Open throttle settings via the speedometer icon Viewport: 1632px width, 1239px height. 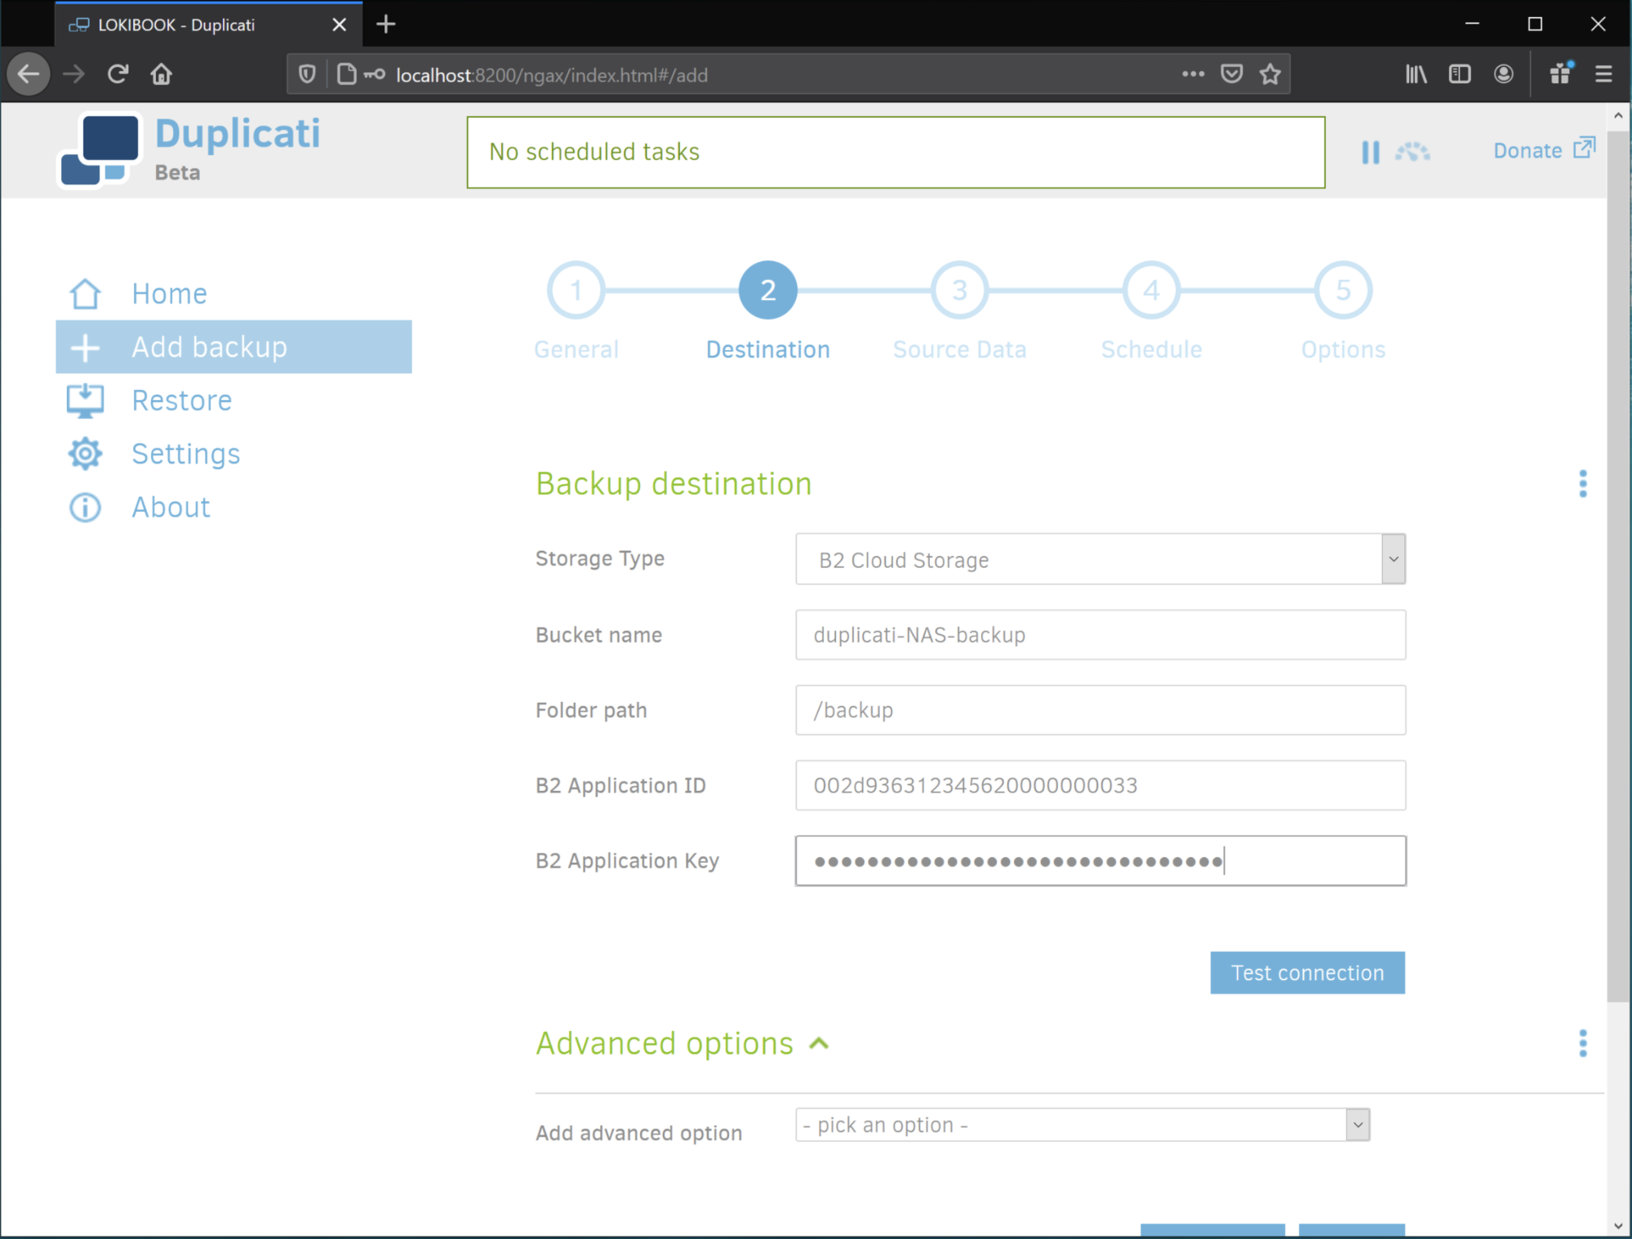coord(1413,151)
